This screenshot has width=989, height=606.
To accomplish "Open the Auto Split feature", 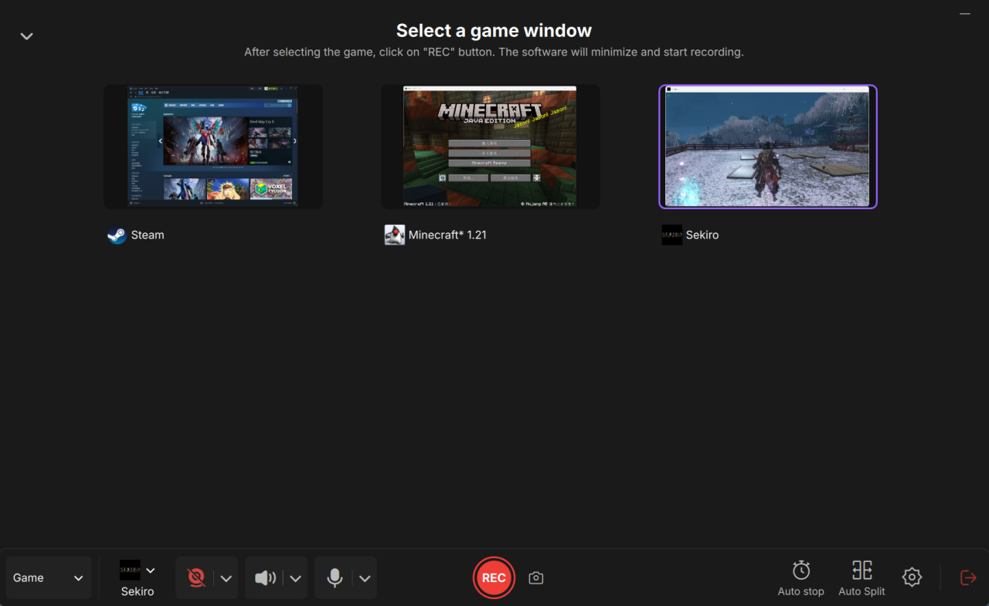I will (862, 579).
